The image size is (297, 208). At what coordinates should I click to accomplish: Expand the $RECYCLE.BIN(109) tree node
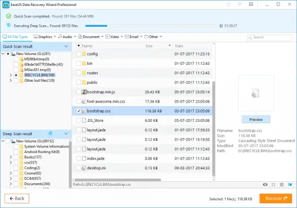11,75
